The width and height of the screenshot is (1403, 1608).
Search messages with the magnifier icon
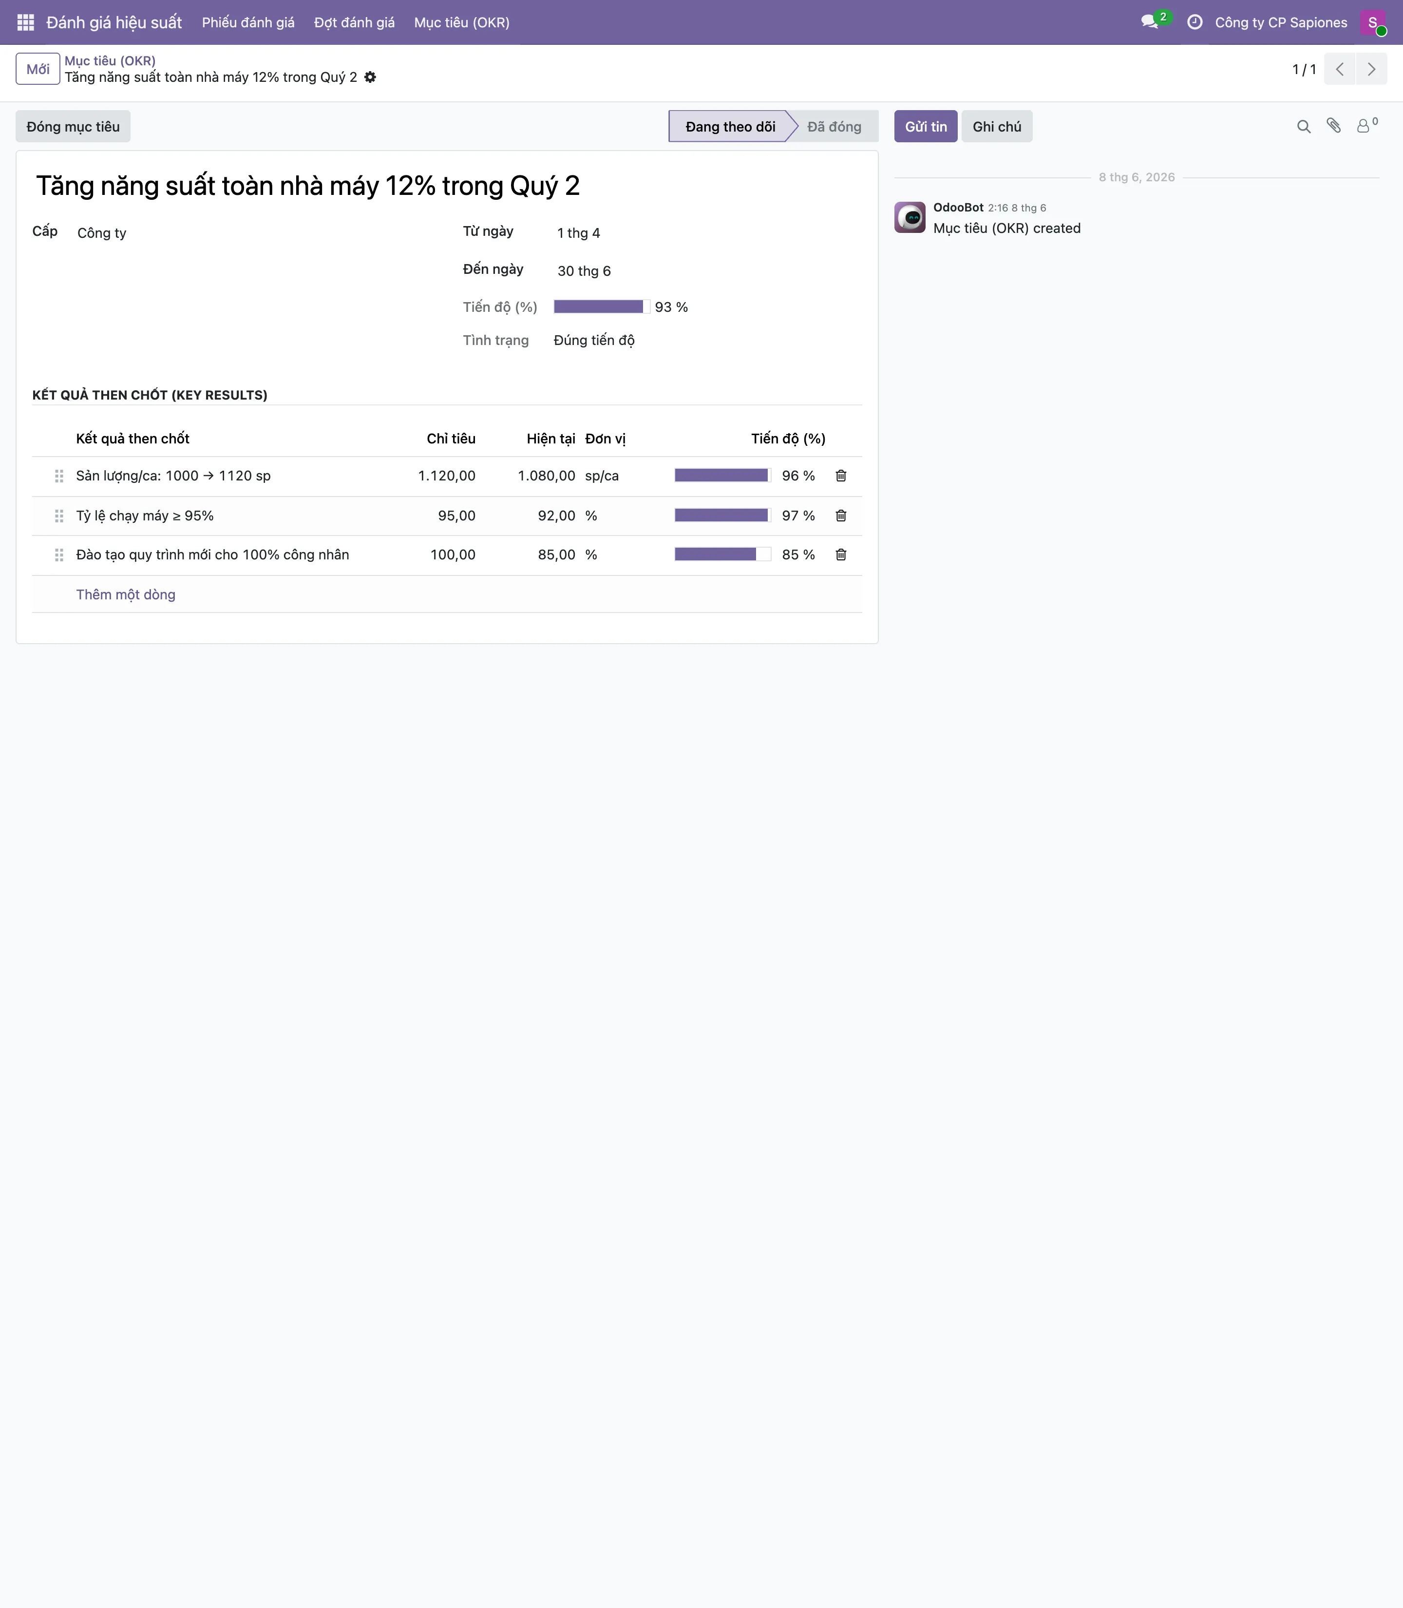(1304, 126)
